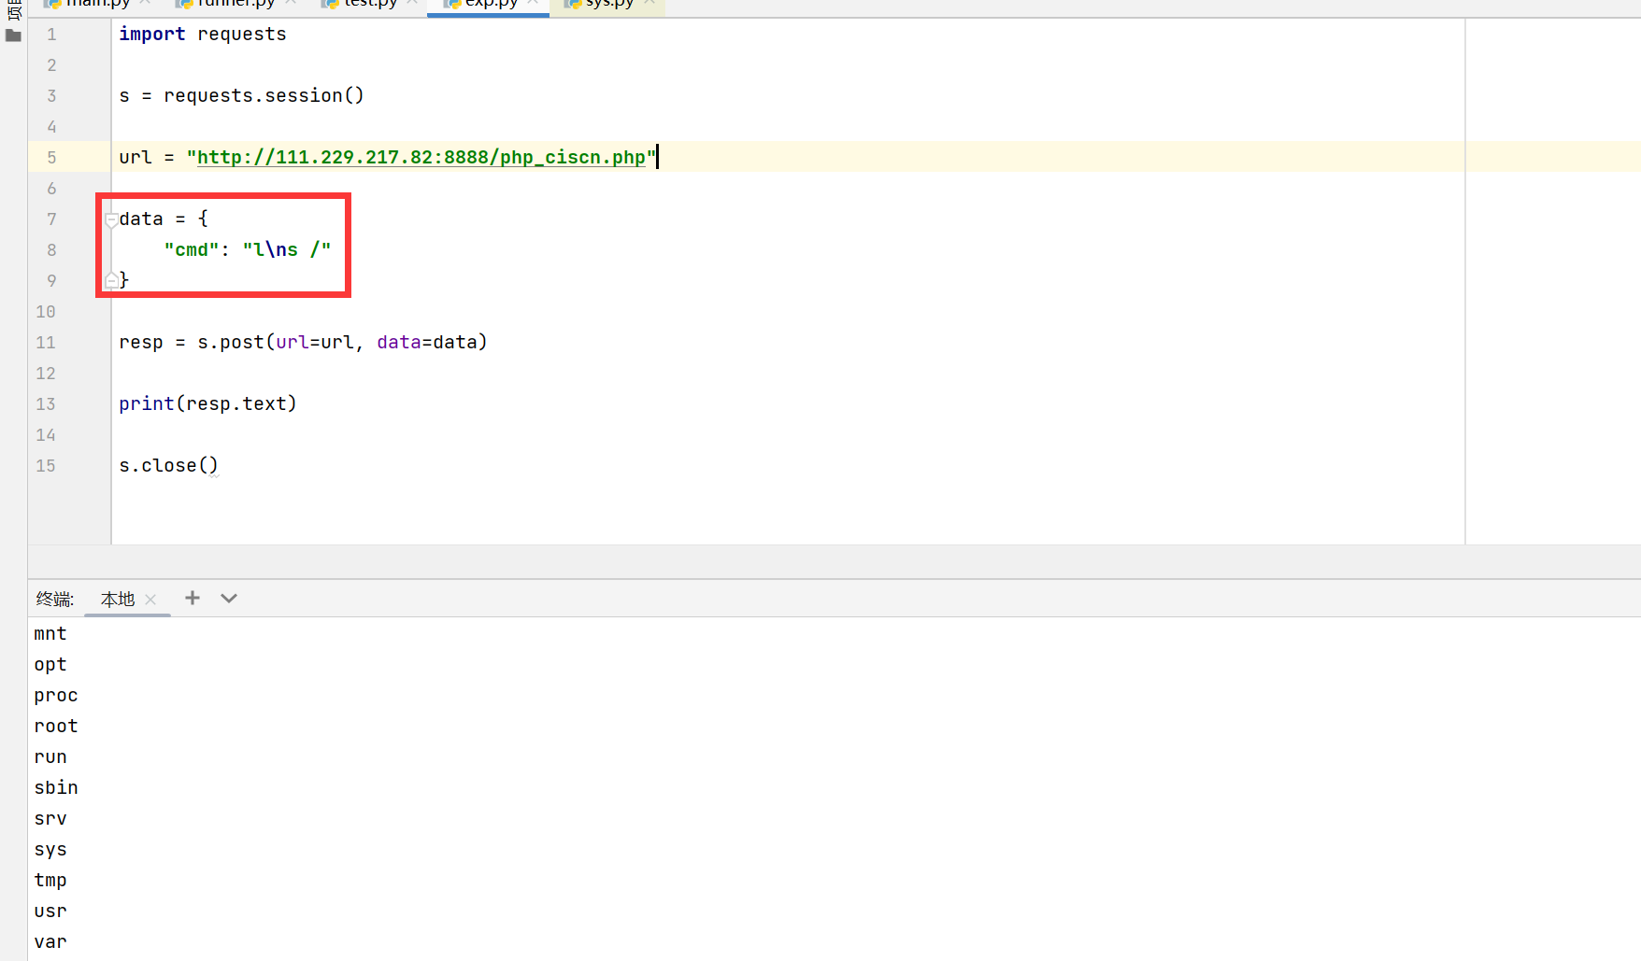Click the '"cmd"' key string
This screenshot has height=961, width=1641.
[192, 249]
